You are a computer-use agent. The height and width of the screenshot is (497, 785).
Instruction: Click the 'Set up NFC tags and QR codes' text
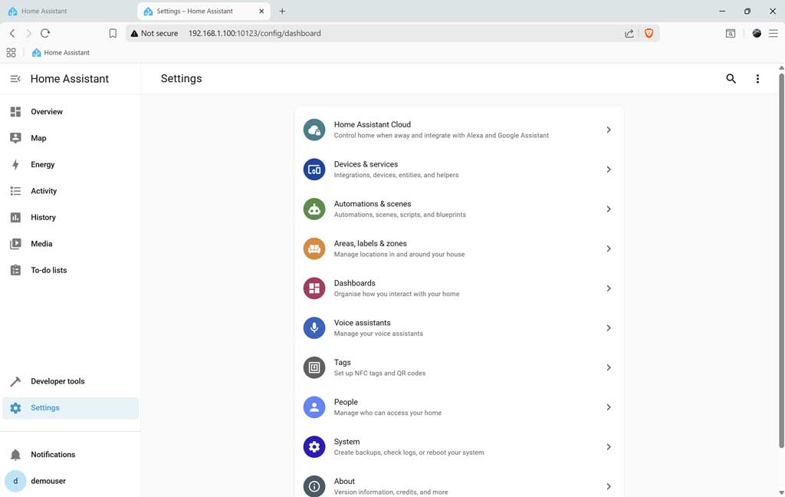click(379, 374)
